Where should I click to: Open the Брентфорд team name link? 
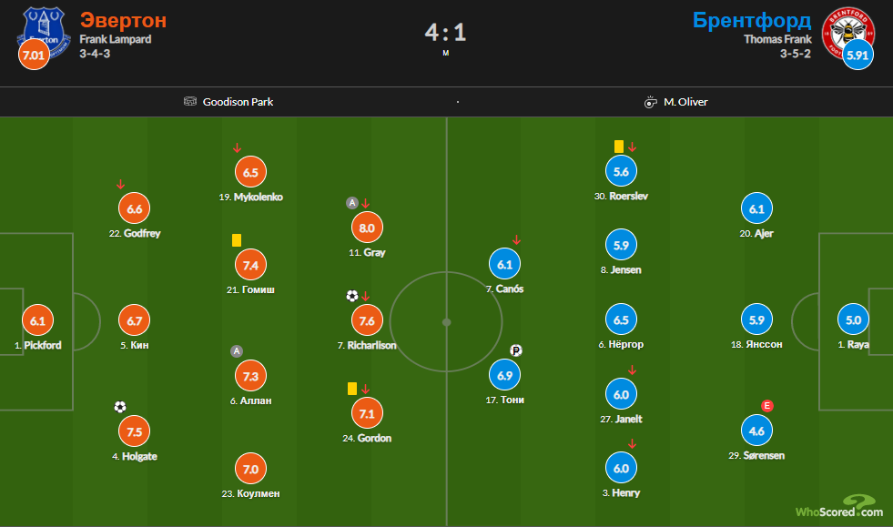751,21
